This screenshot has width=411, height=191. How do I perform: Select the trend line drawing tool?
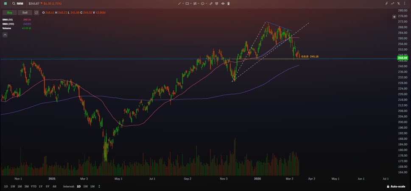179,3
